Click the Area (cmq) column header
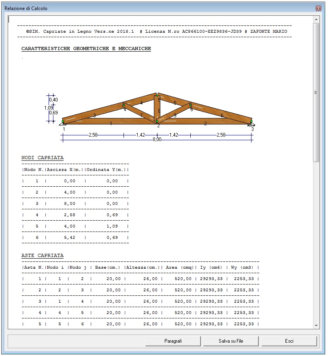 coord(180,268)
